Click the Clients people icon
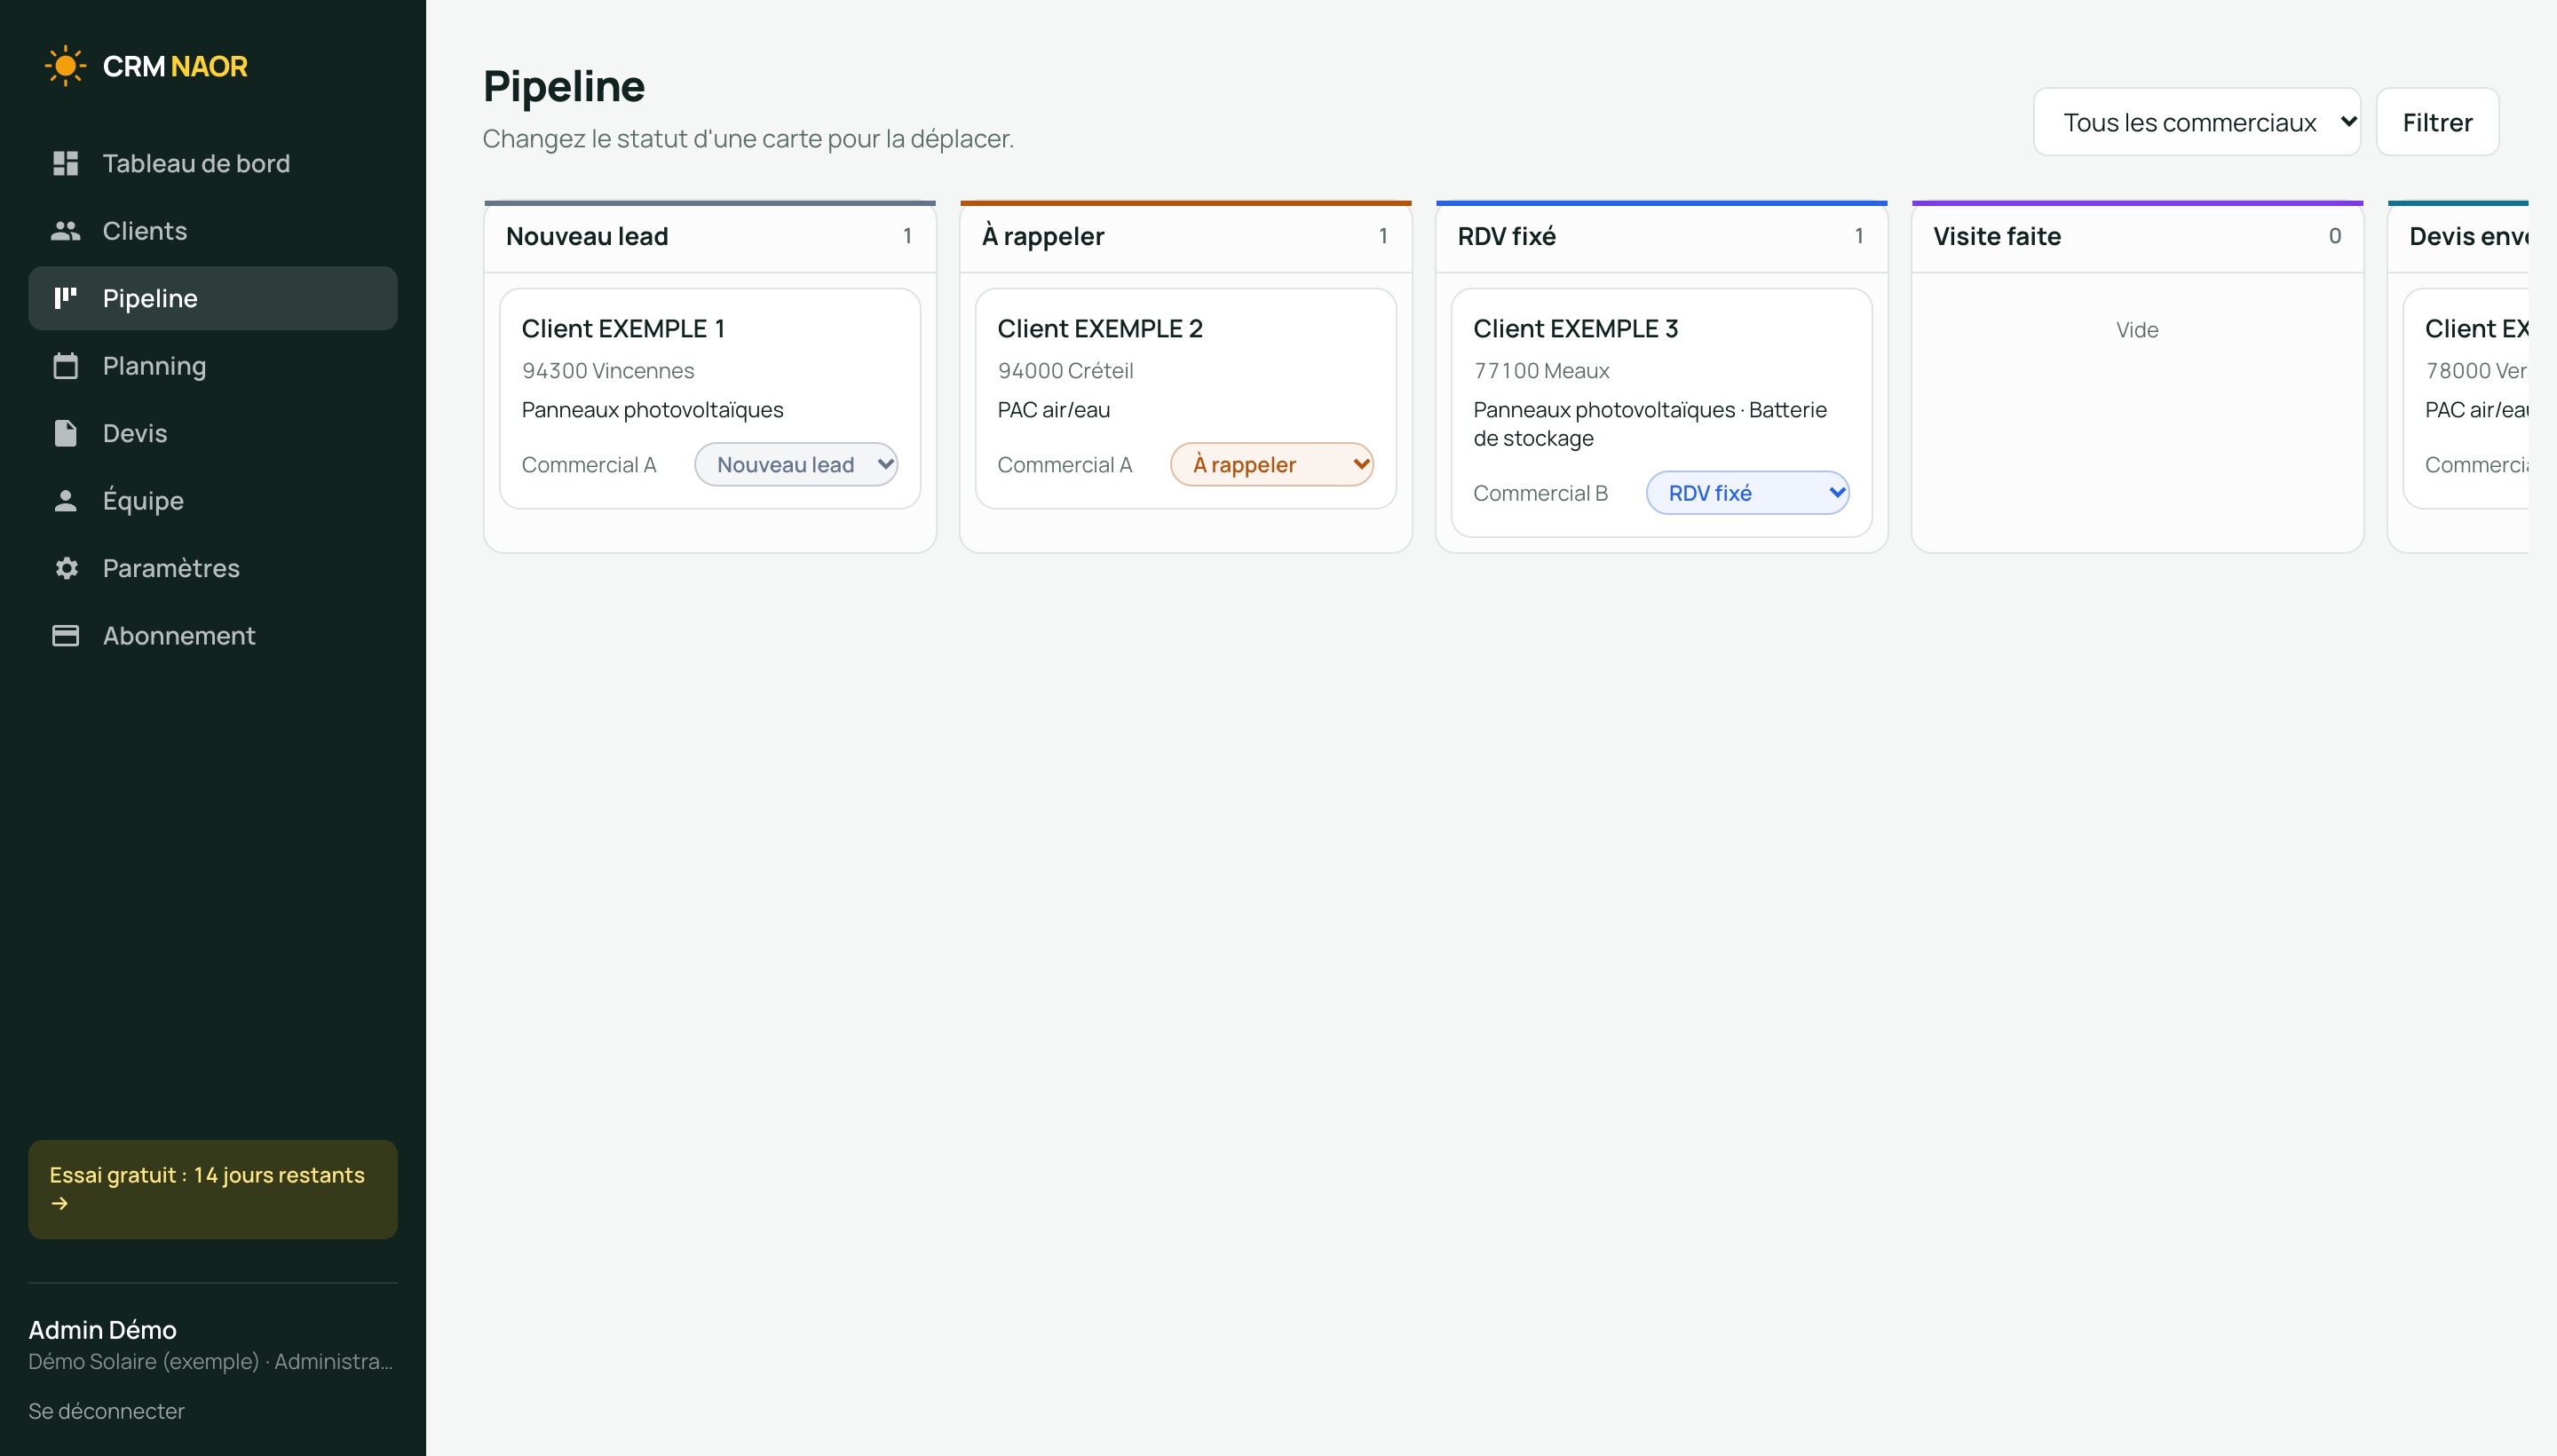This screenshot has height=1456, width=2557. click(x=65, y=231)
